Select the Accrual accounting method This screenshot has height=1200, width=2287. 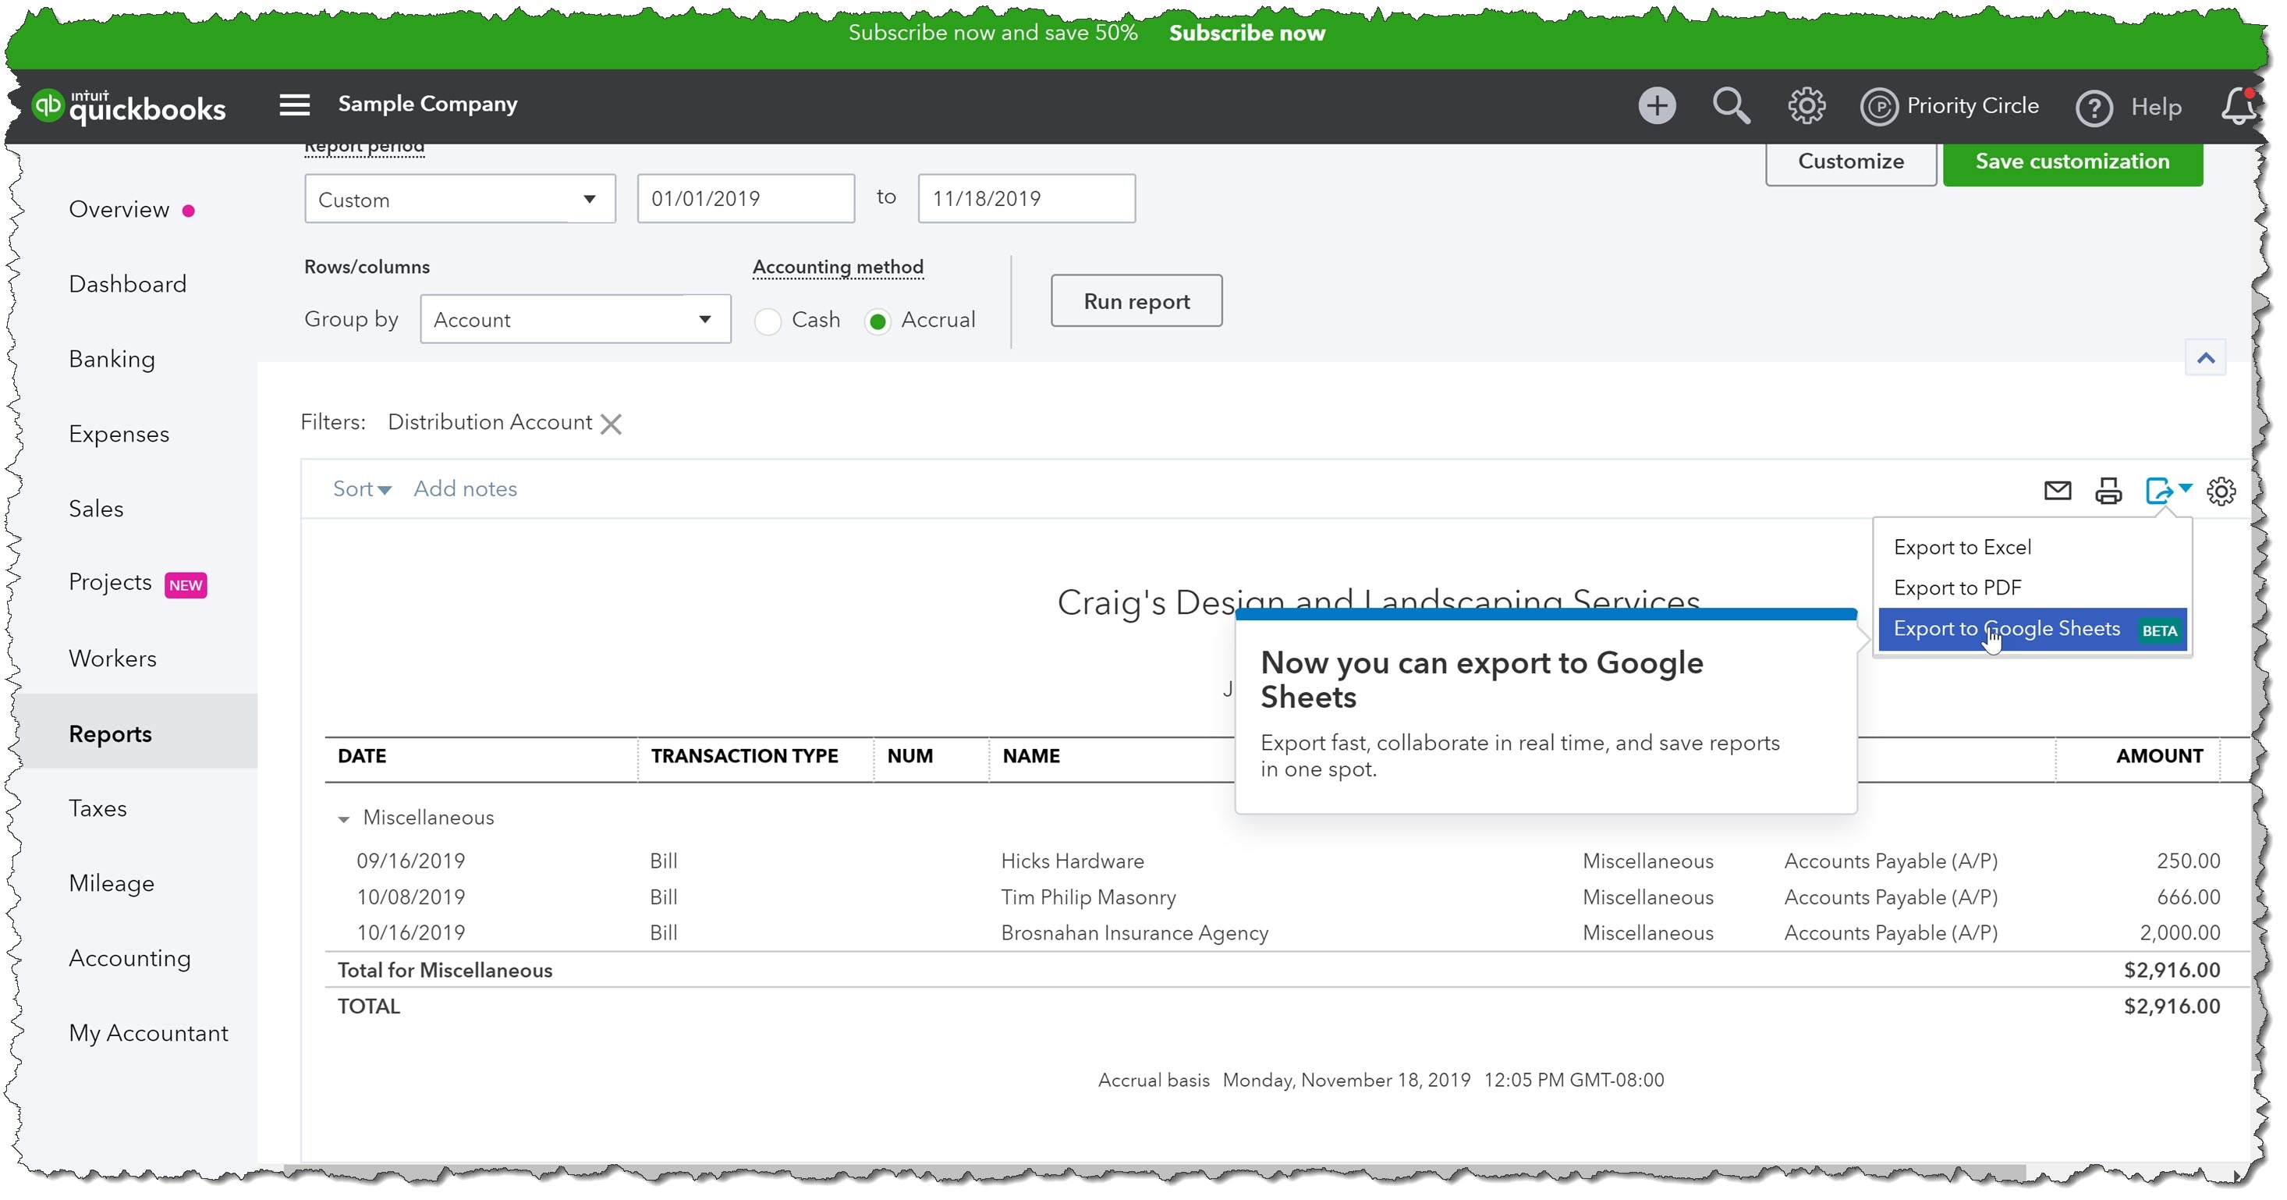(x=878, y=321)
